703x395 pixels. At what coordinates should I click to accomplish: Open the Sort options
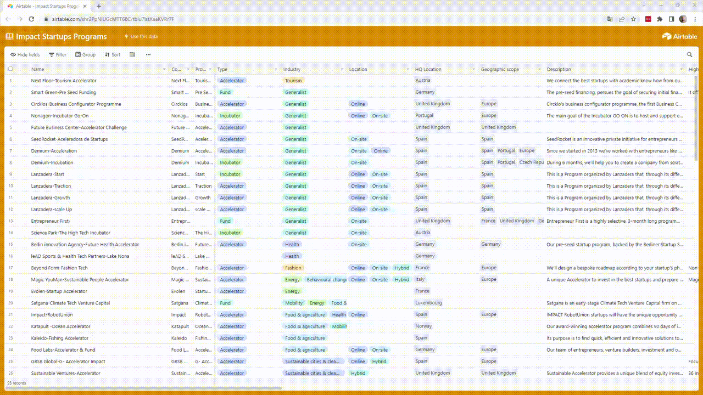[x=113, y=55]
